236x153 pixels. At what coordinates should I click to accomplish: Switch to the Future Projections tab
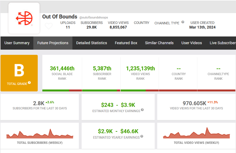pos(53,43)
